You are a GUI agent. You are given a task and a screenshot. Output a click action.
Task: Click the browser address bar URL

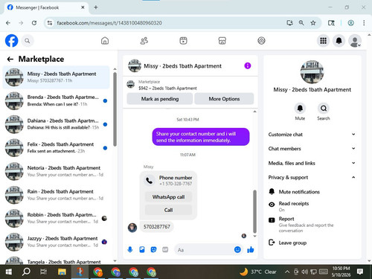109,23
